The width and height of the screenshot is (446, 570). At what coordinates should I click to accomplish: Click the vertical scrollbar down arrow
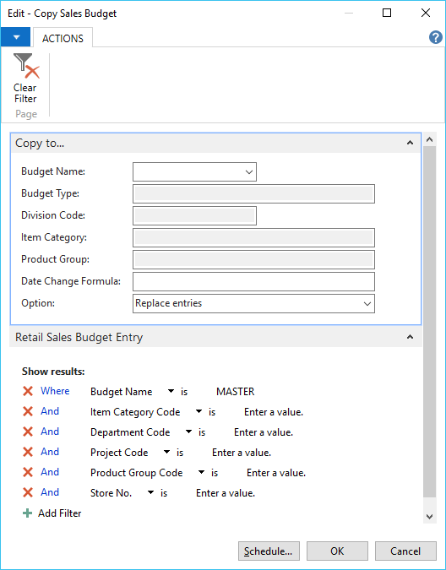tap(430, 516)
